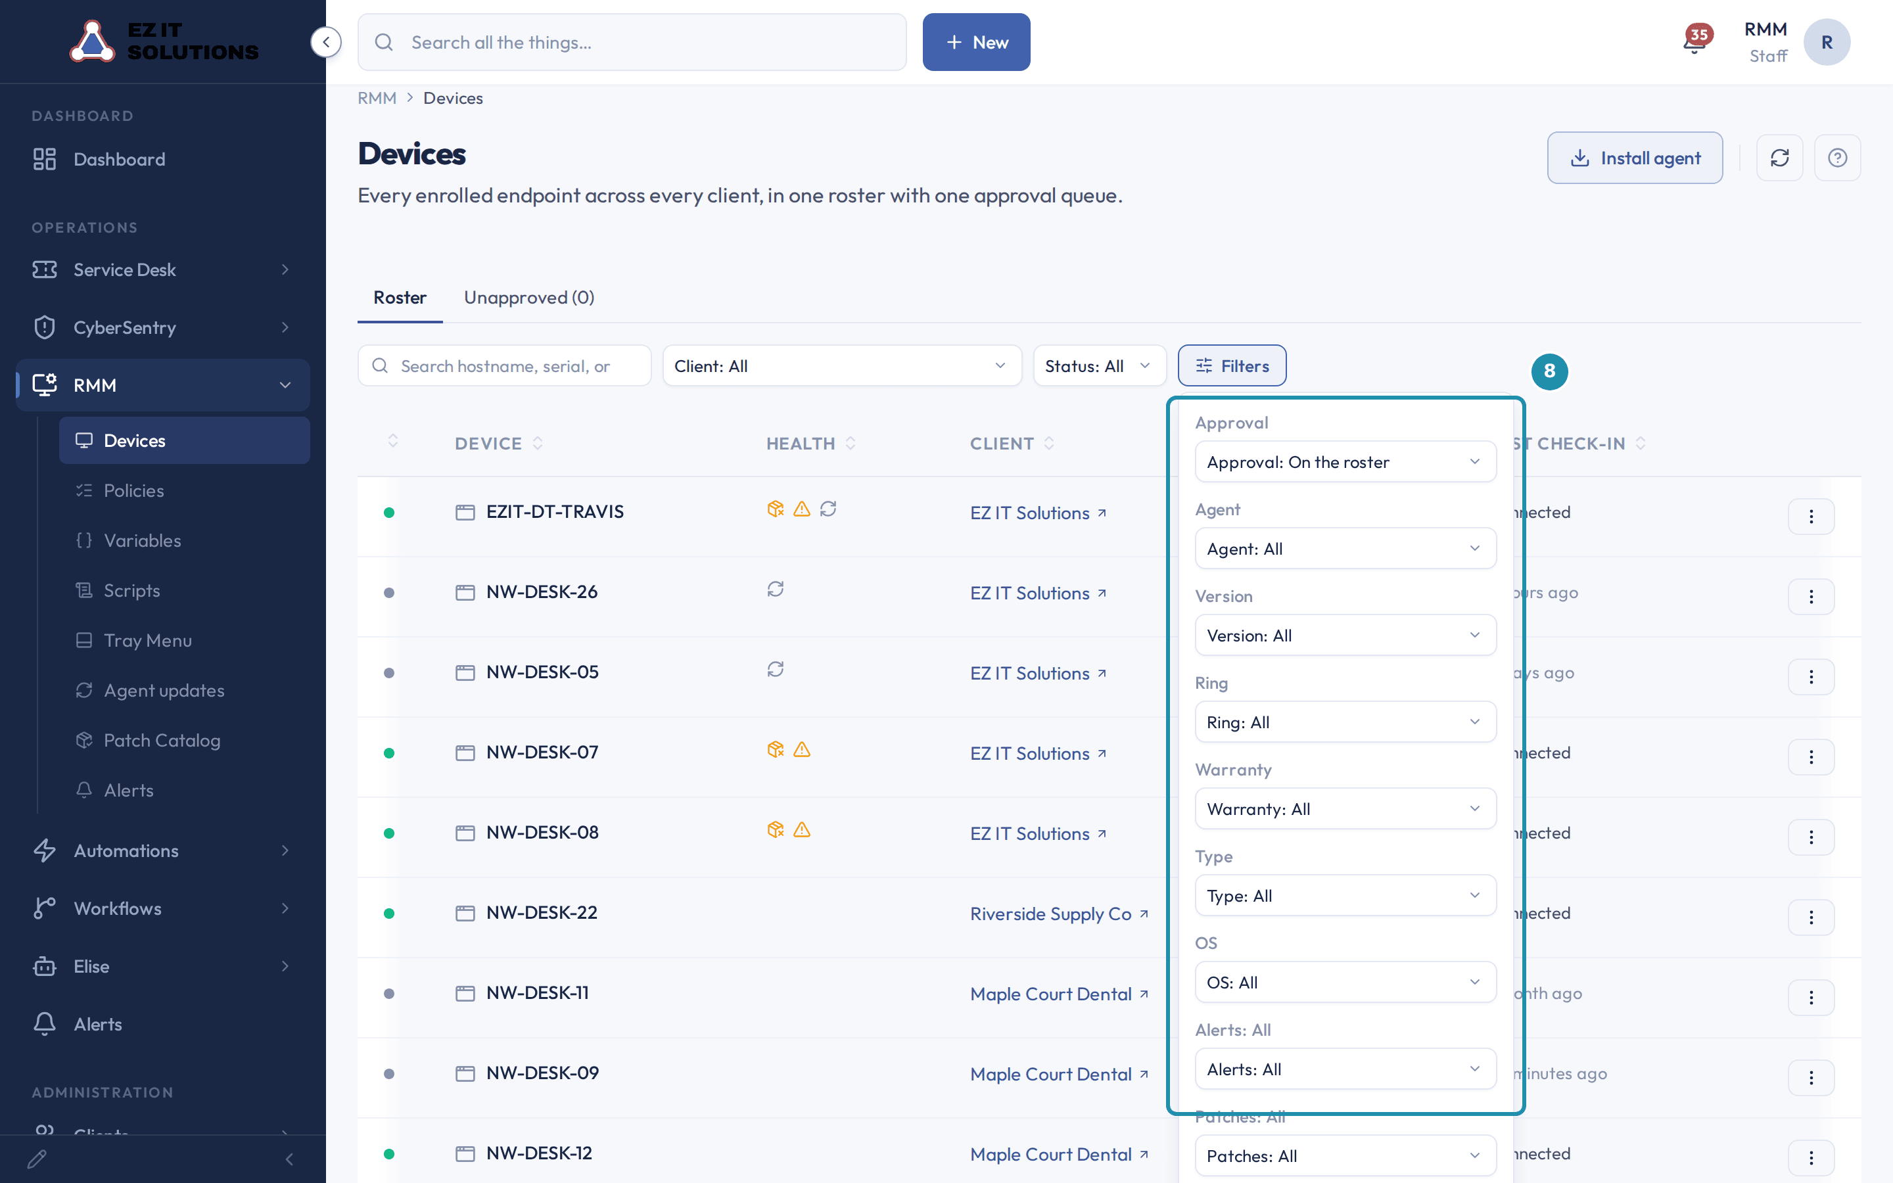The width and height of the screenshot is (1893, 1183).
Task: Open Variables in the RMM menu
Action: 185,542
